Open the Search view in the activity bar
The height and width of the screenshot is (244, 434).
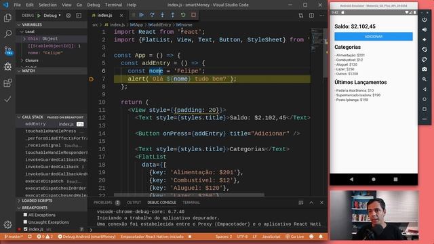[7, 34]
